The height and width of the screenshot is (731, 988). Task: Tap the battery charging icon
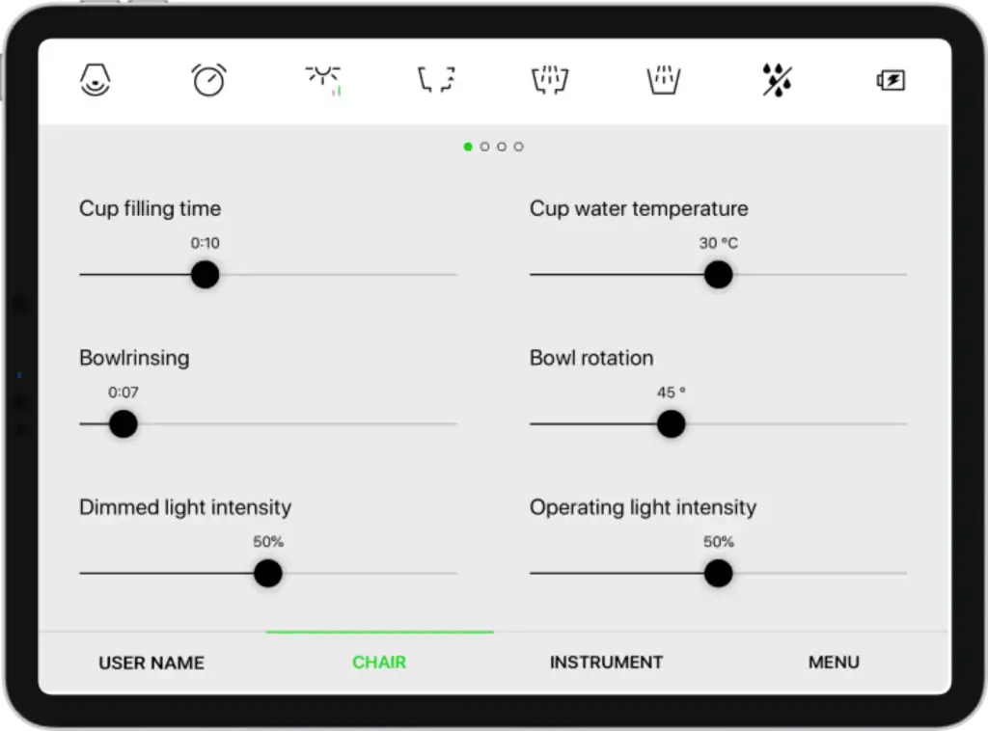(891, 81)
